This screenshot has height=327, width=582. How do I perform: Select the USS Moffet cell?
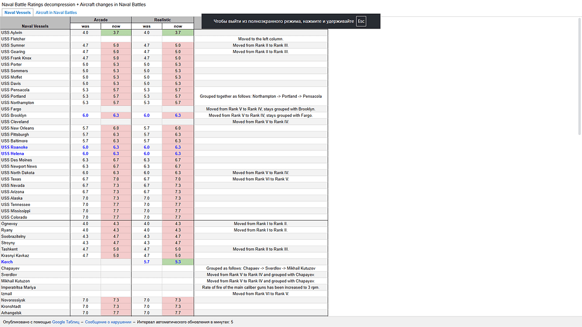click(35, 77)
